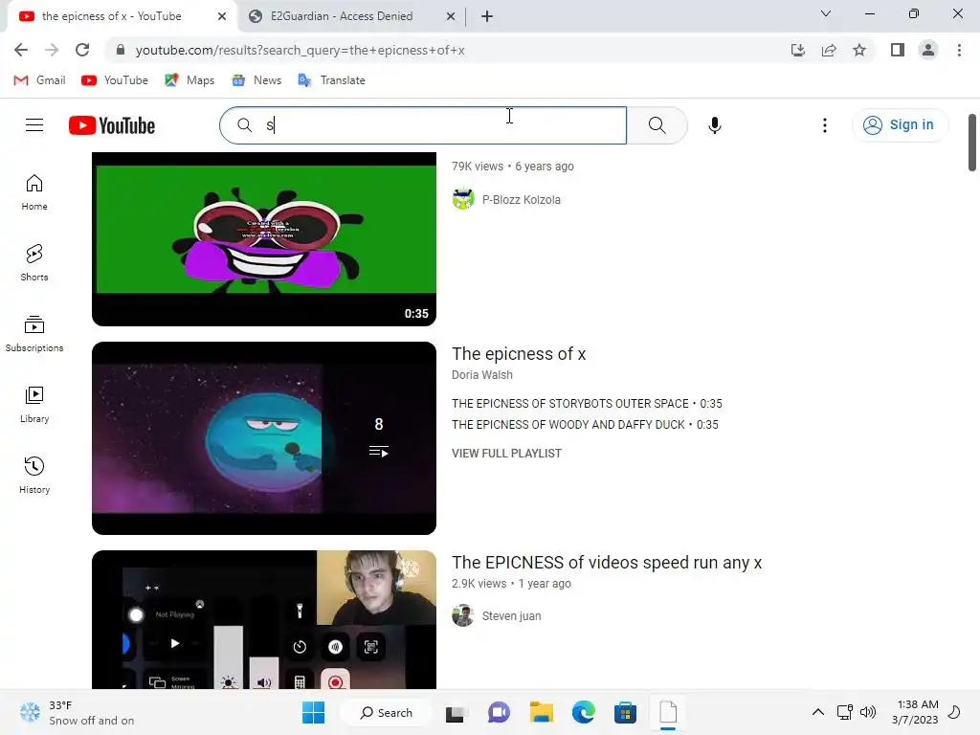The height and width of the screenshot is (735, 980).
Task: Open the taskbar clock showing 1:38 AM
Action: [x=915, y=712]
